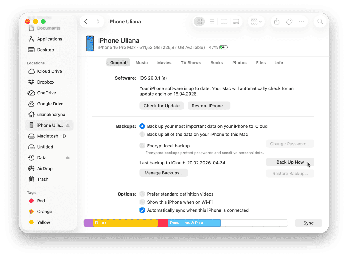Switch to the Movies tab
The width and height of the screenshot is (348, 258).
pyautogui.click(x=164, y=63)
